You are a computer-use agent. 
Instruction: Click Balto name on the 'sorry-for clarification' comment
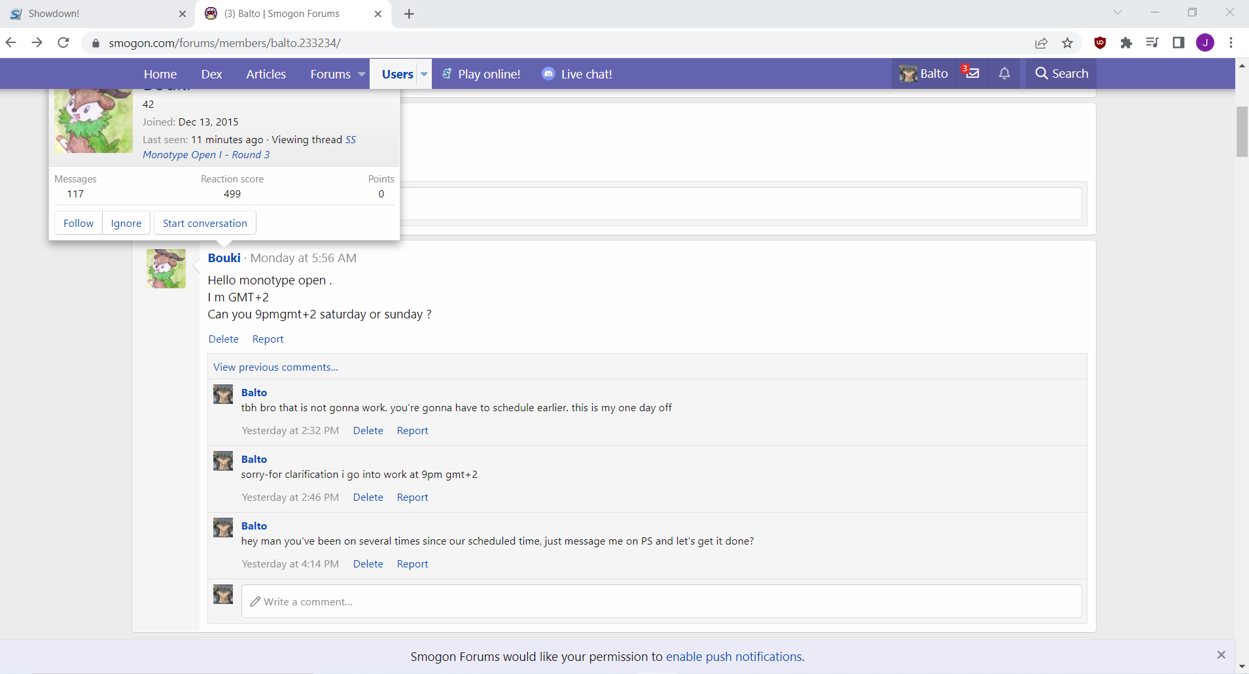tap(254, 460)
